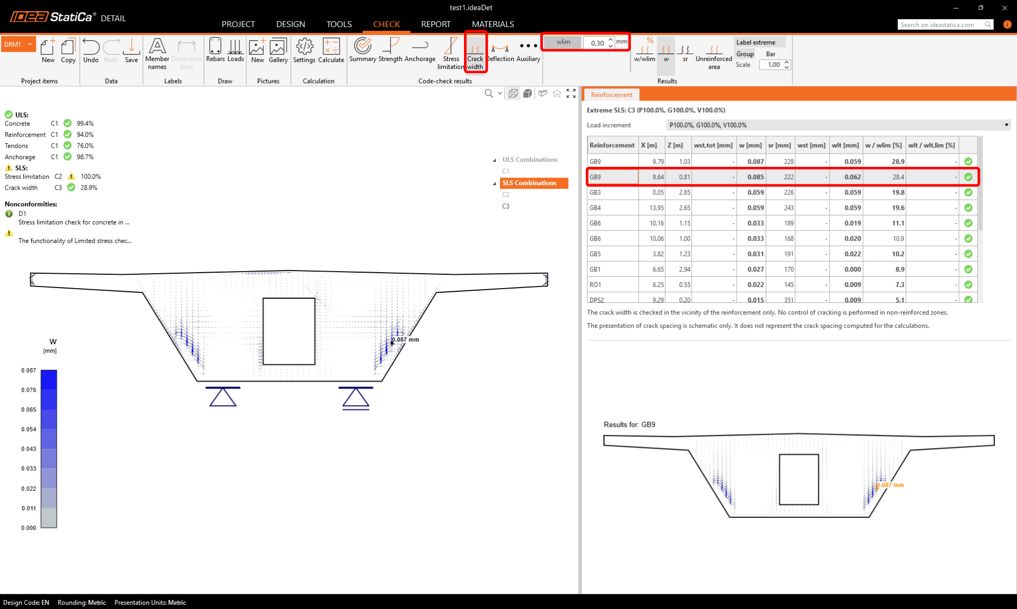Click the zoom-to-fit fullscreen arrows icon
Screen dimensions: 1017x609
[571, 94]
